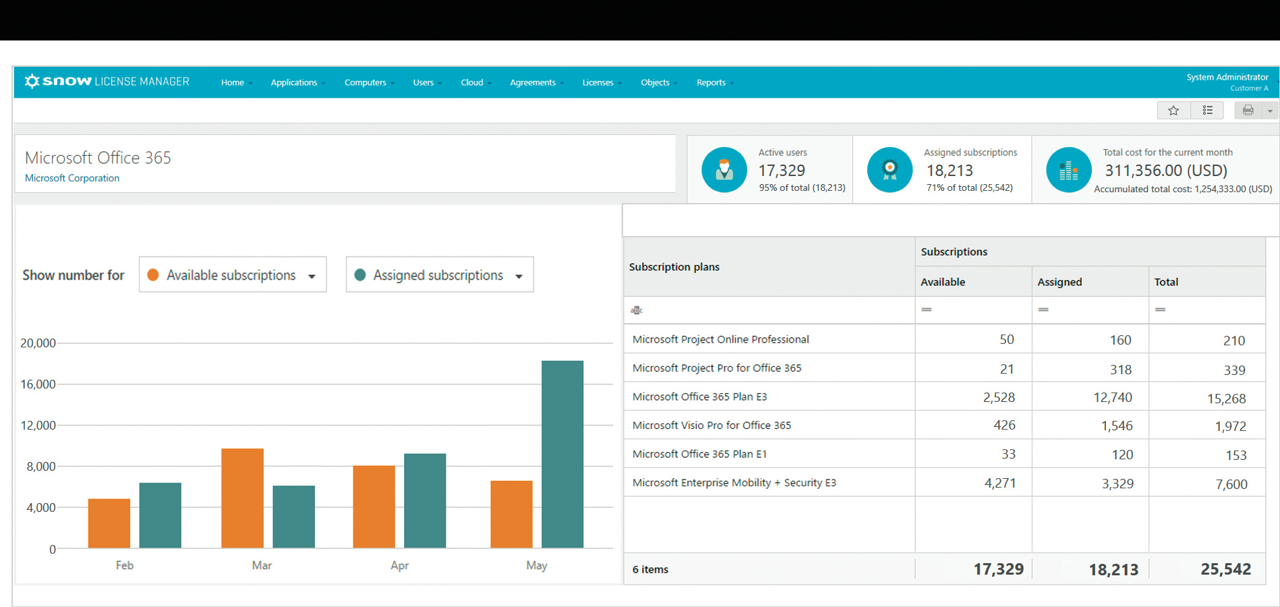
Task: Click the tall teal May bar
Action: click(x=562, y=454)
